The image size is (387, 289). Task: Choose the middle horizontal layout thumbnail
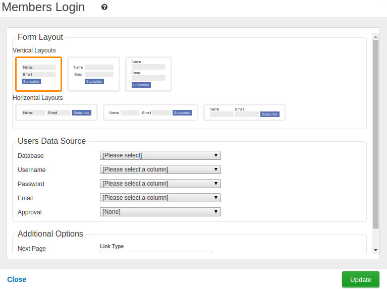click(150, 112)
